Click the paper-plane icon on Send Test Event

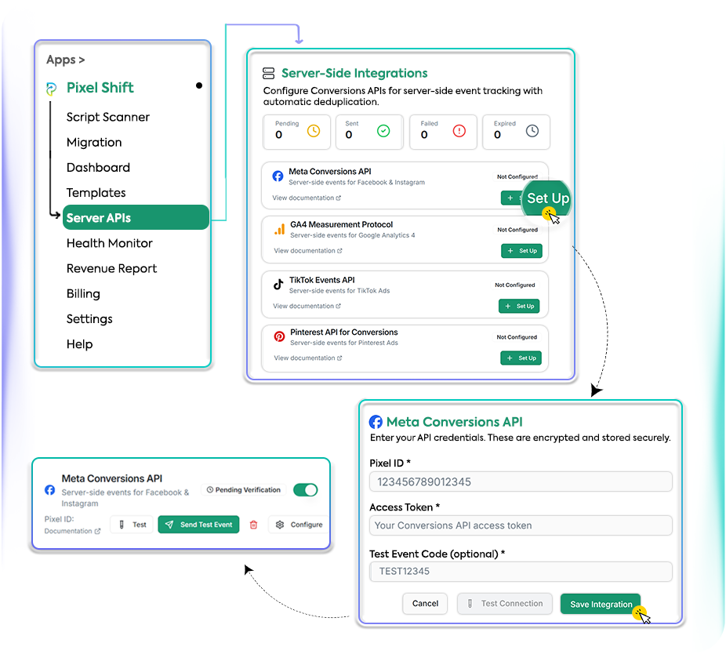click(169, 525)
